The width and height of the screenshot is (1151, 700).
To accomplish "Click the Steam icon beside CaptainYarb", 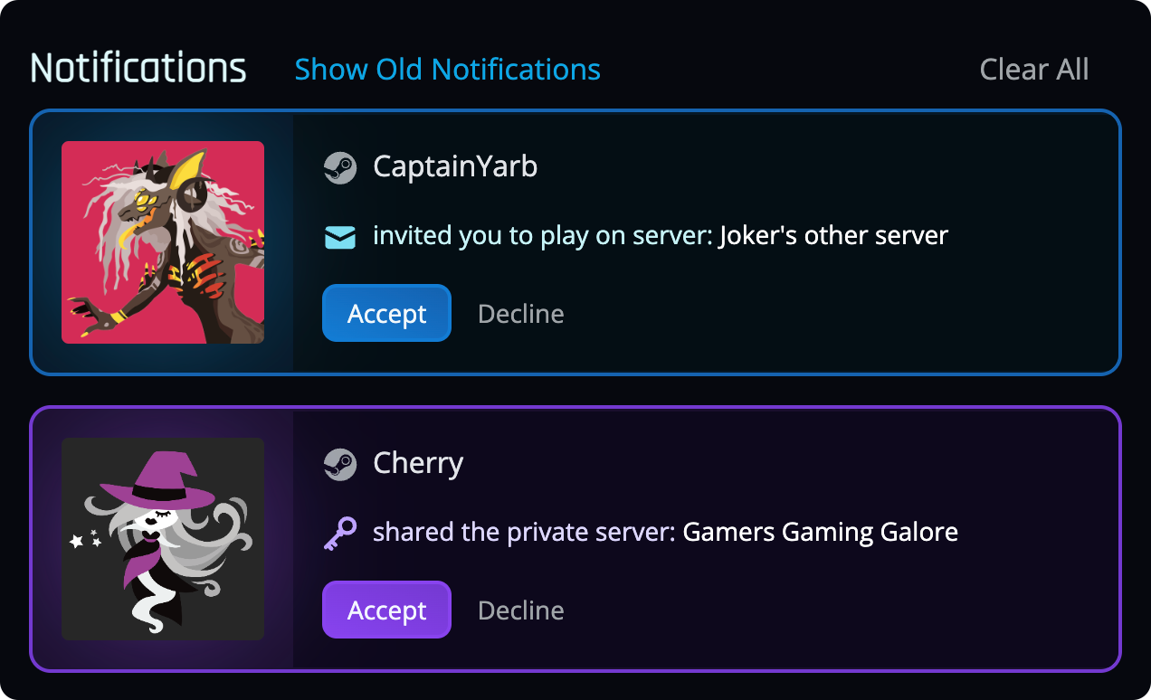I will (340, 167).
